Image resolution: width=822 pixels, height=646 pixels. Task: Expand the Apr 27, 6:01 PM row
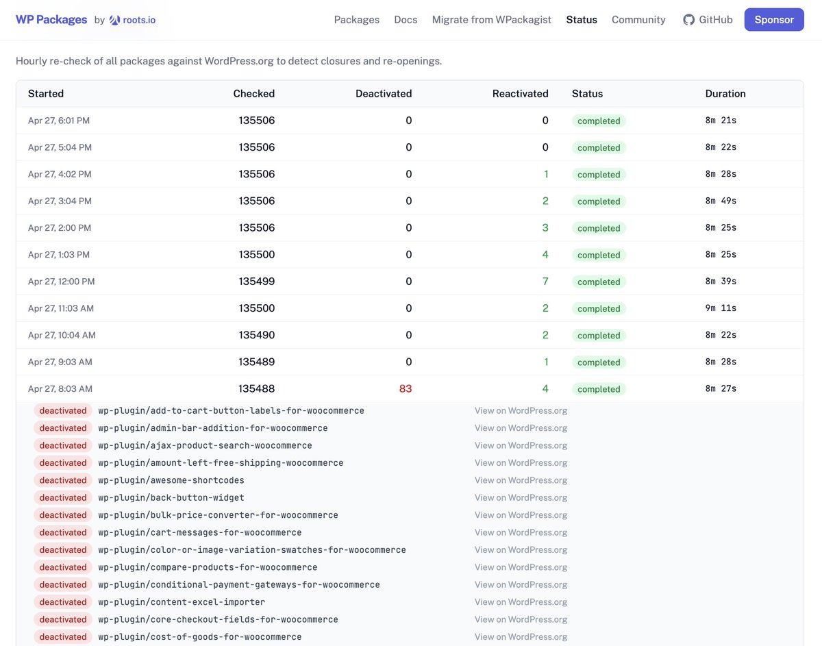pyautogui.click(x=410, y=121)
